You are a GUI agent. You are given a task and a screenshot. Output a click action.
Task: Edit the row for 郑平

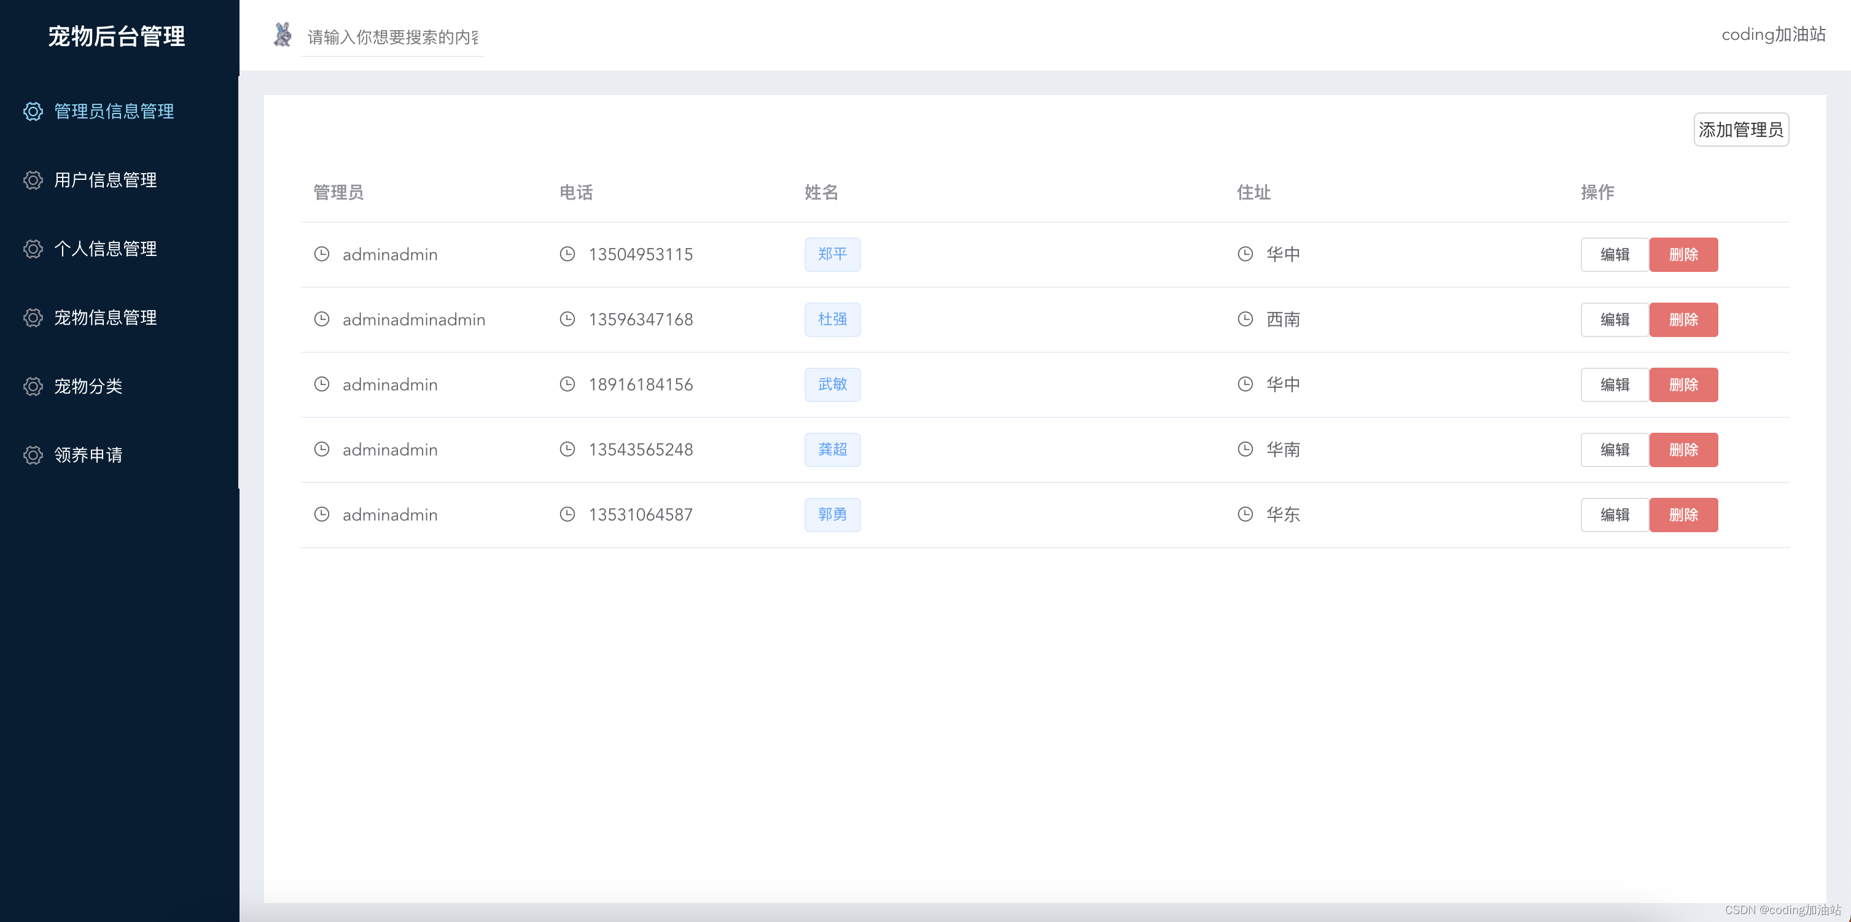(1614, 255)
